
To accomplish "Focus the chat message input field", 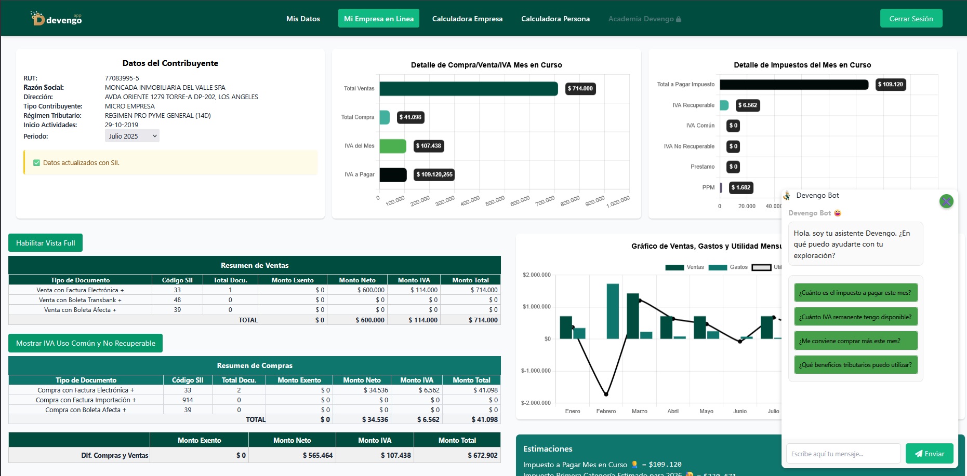I will point(843,454).
